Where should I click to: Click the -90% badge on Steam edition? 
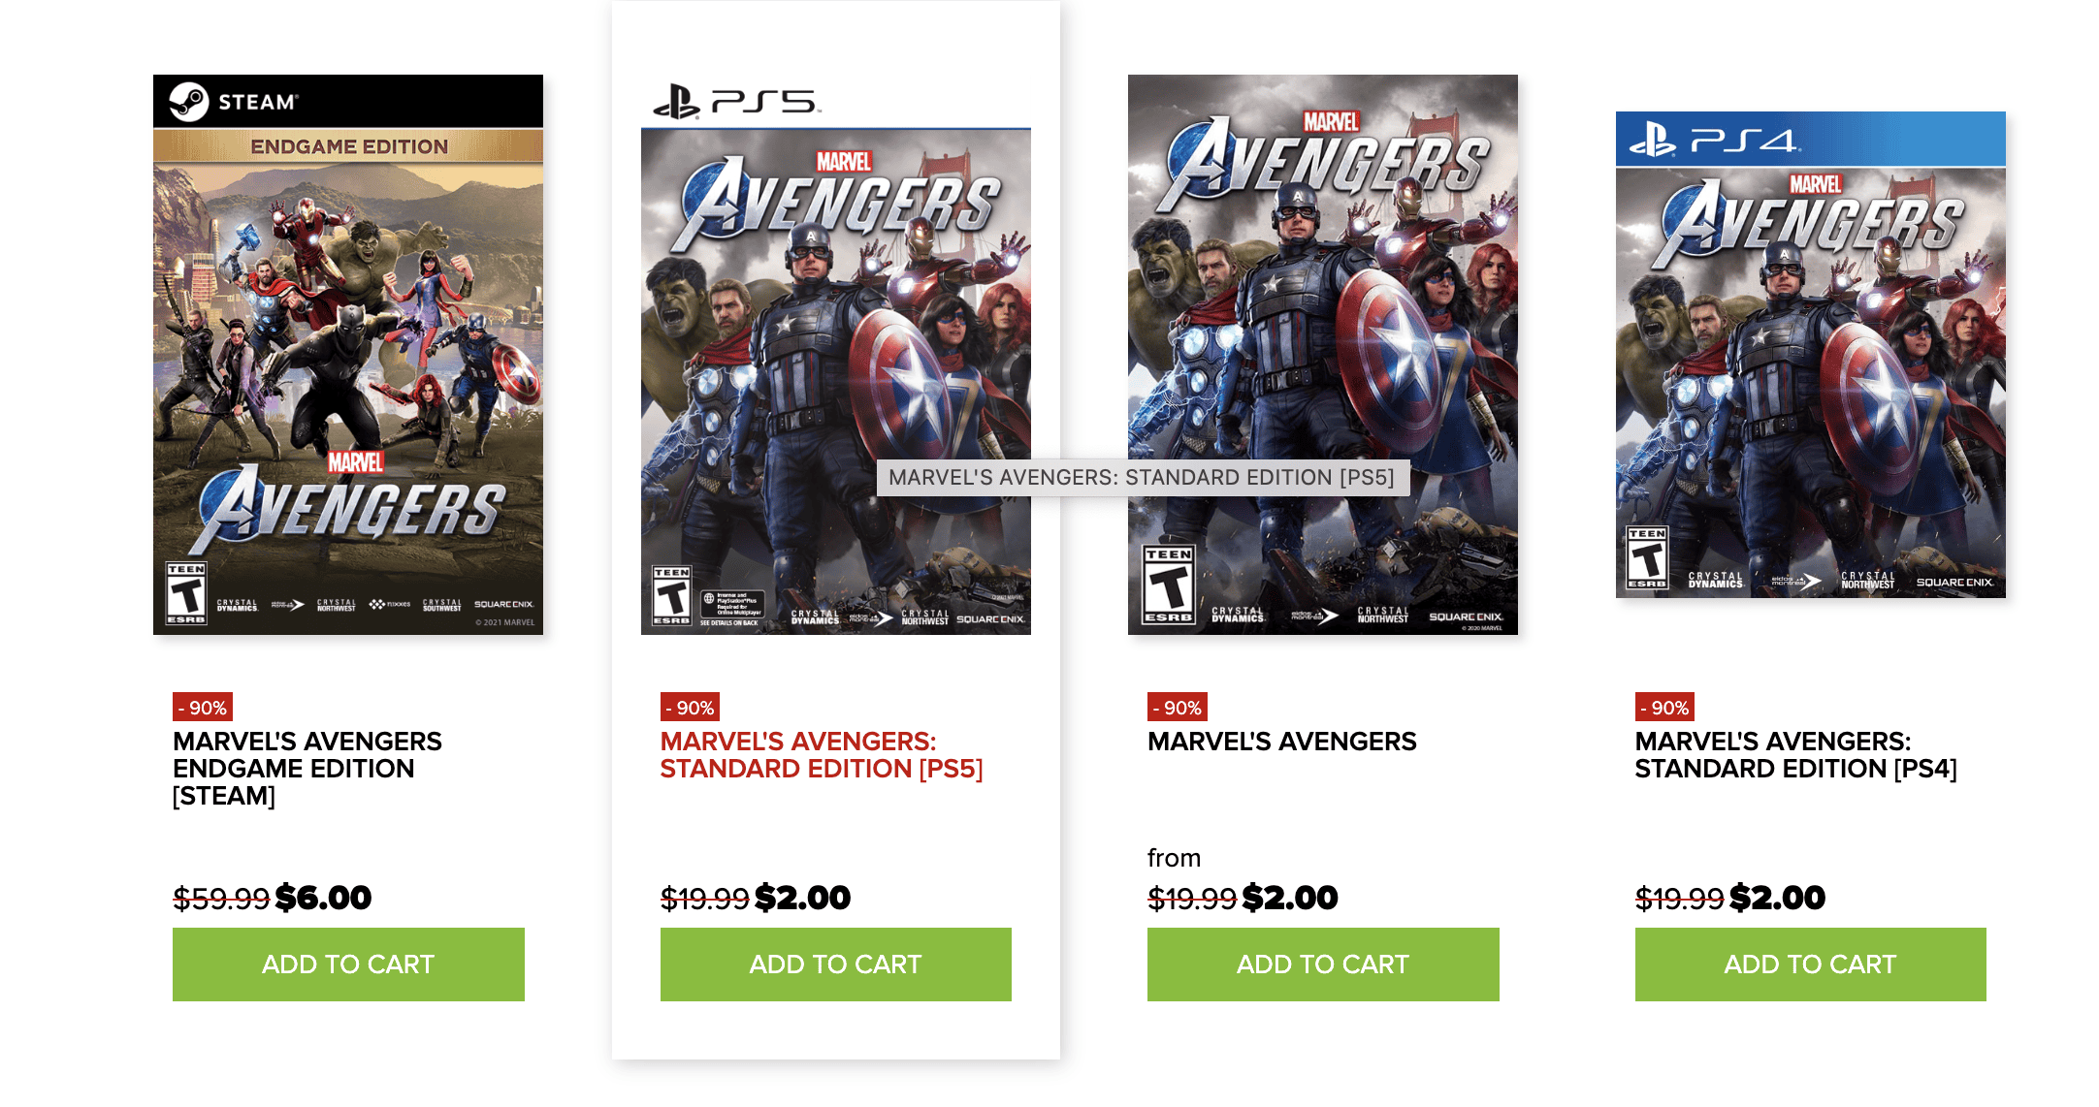click(x=203, y=708)
